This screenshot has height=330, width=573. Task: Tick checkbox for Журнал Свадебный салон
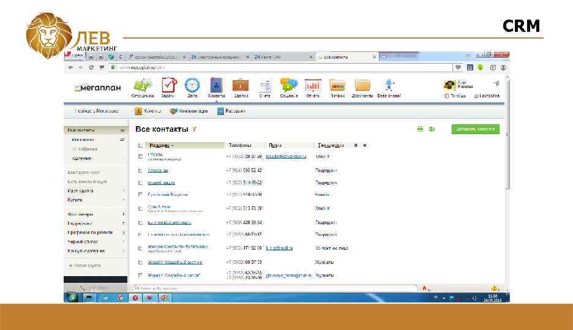click(x=140, y=275)
